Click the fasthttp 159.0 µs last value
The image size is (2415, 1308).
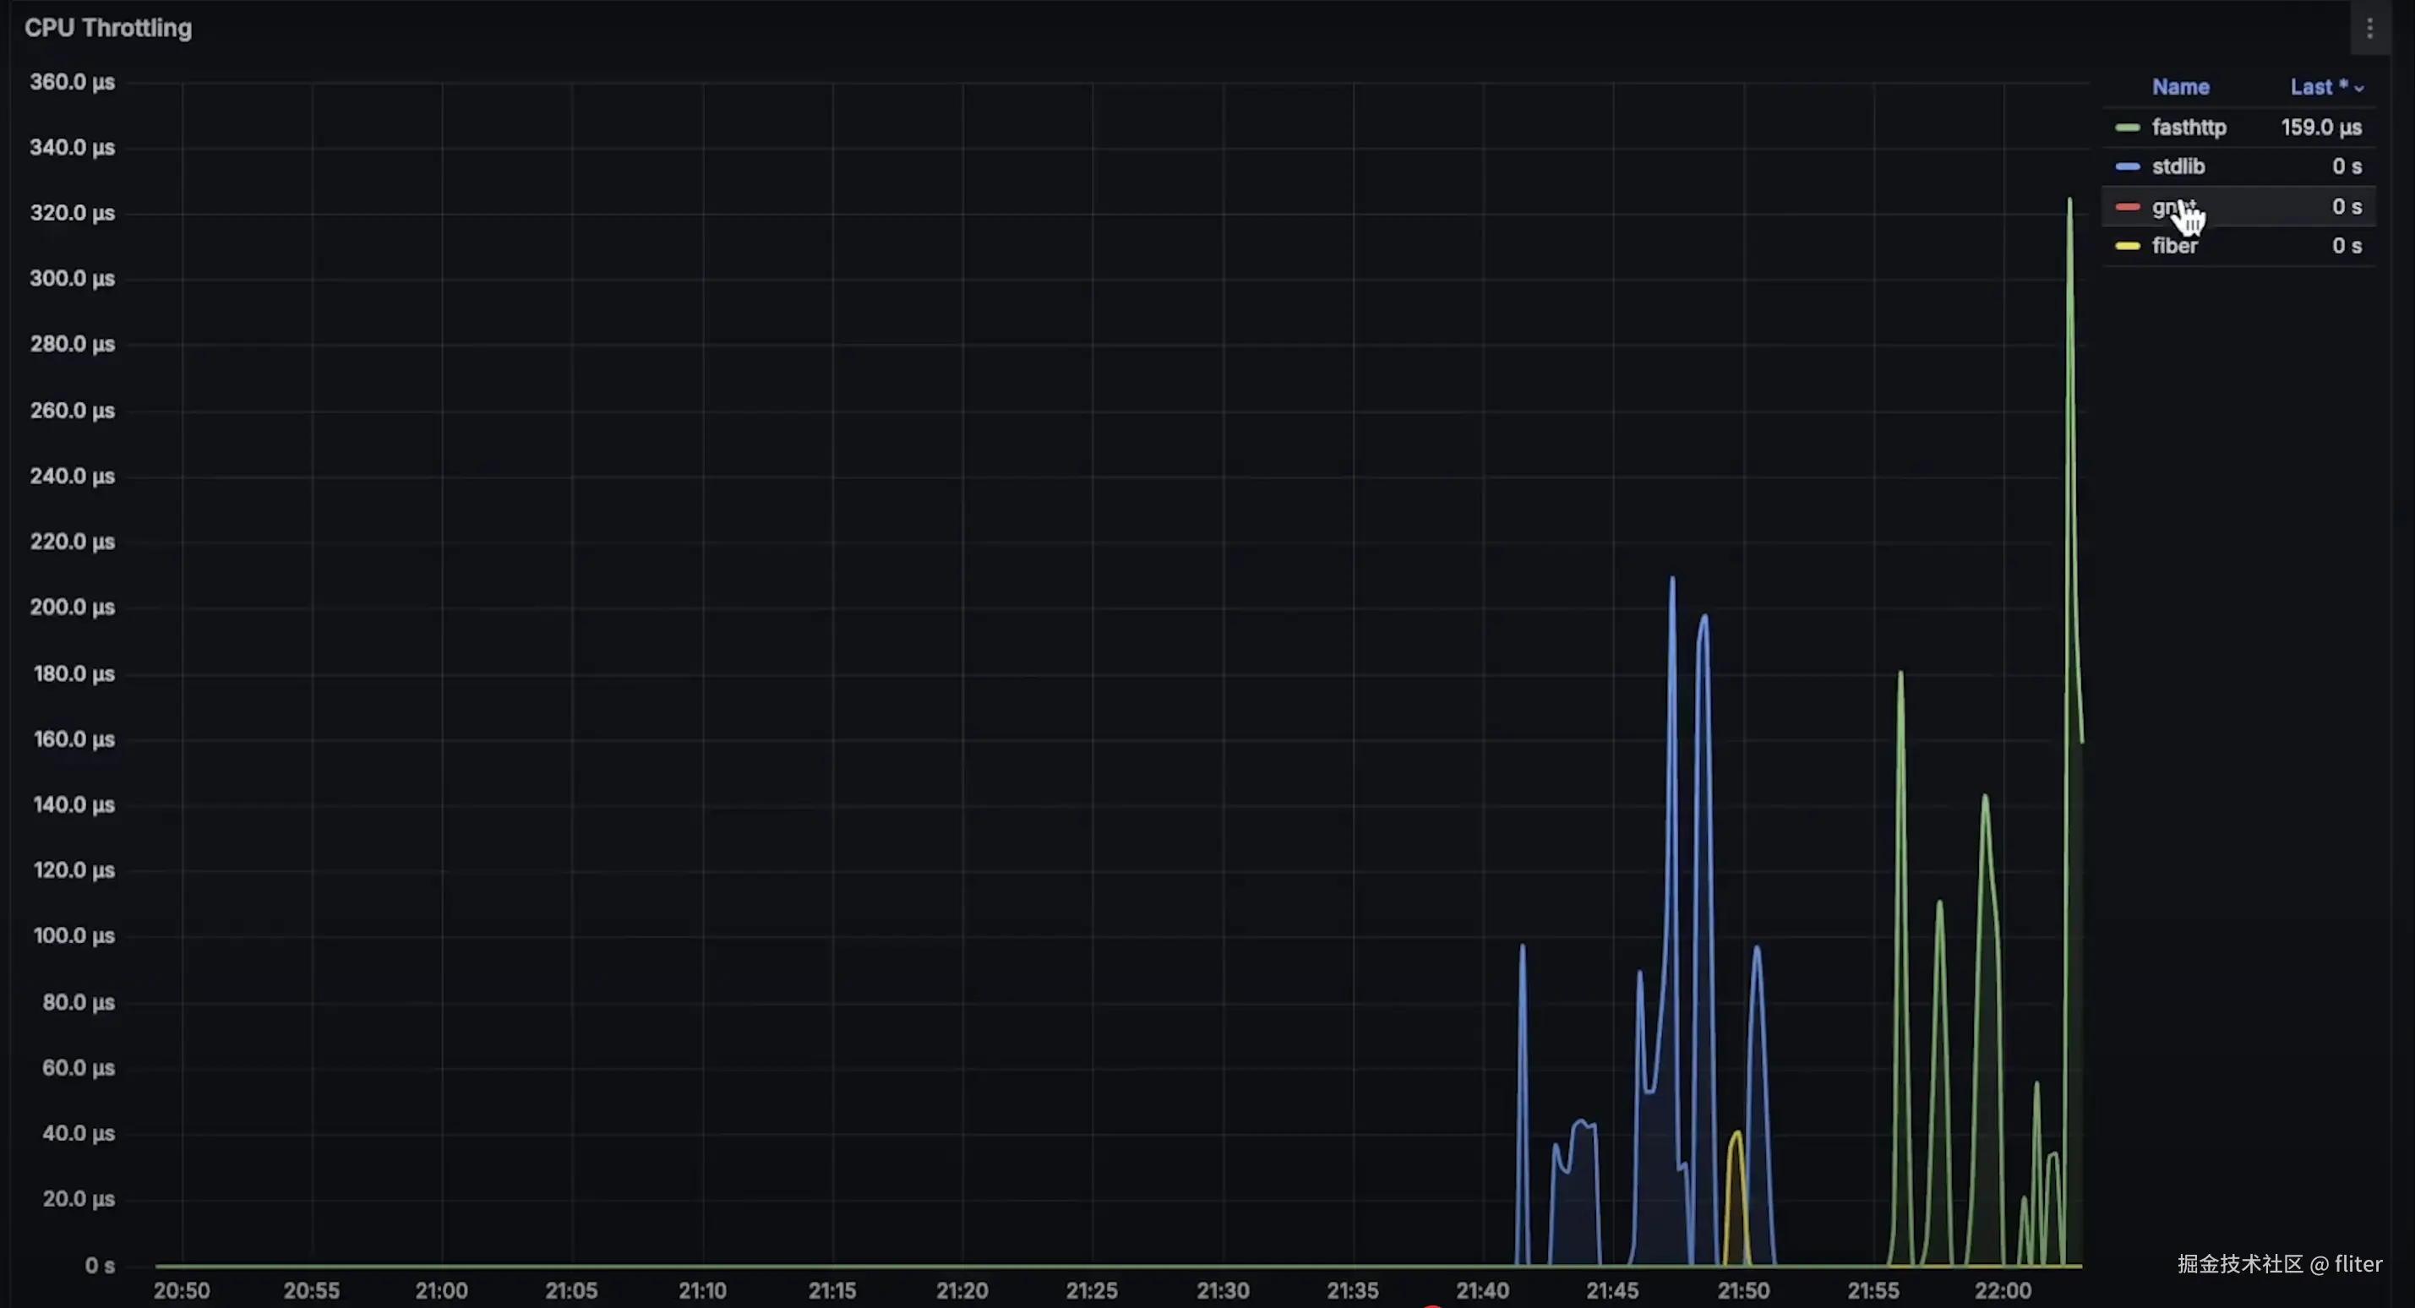tap(2320, 128)
